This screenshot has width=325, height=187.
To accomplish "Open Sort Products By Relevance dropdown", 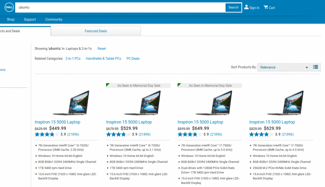I will tap(283, 67).
